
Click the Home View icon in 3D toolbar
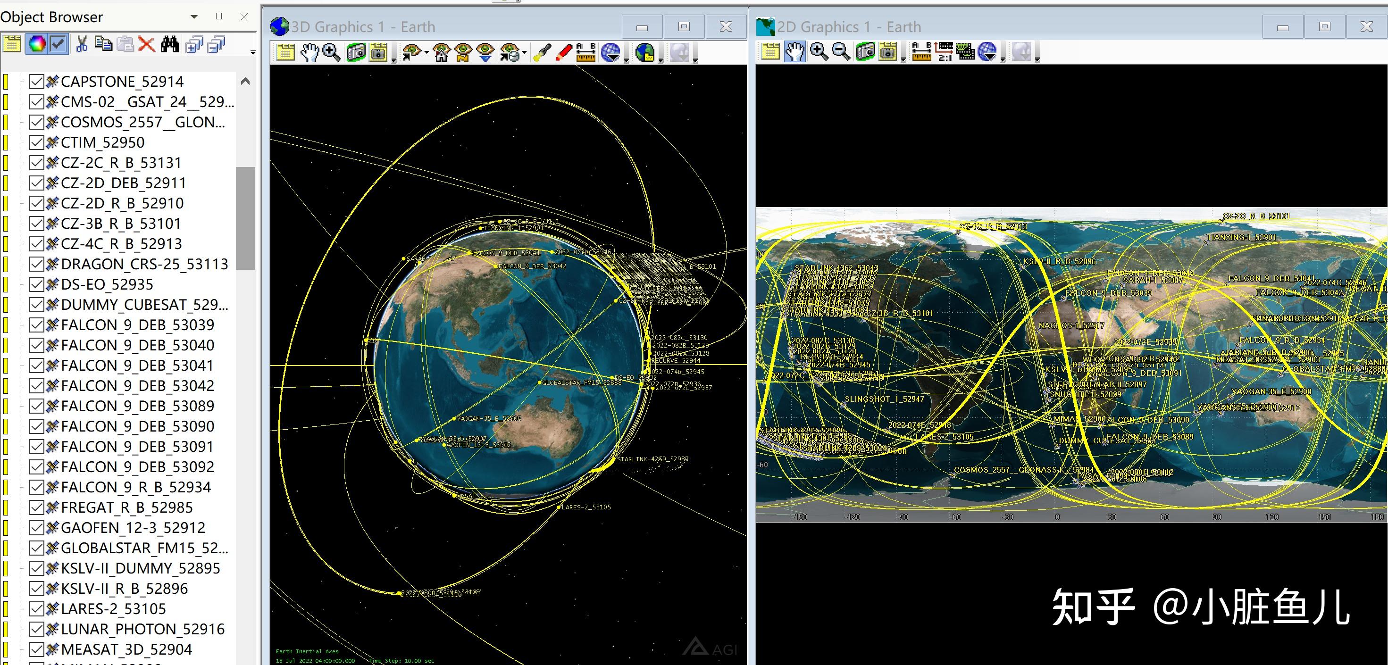pos(441,53)
